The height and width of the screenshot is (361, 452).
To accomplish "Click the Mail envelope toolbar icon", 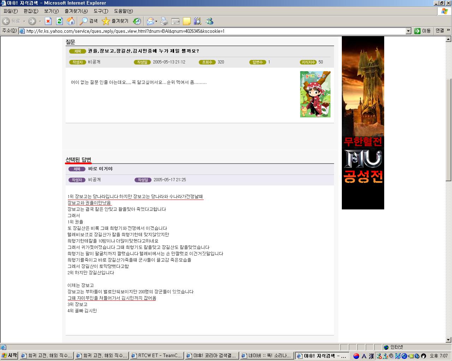I will [x=150, y=21].
